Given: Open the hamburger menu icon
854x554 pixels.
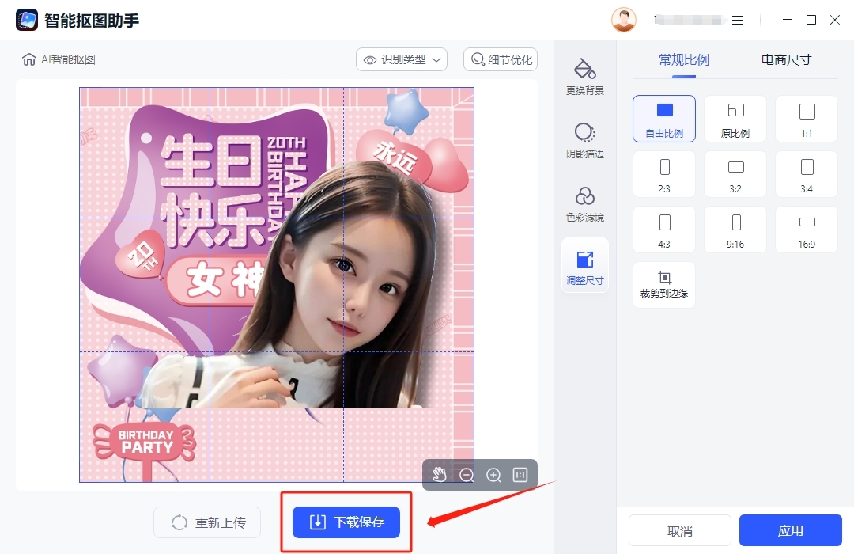Looking at the screenshot, I should pyautogui.click(x=738, y=20).
